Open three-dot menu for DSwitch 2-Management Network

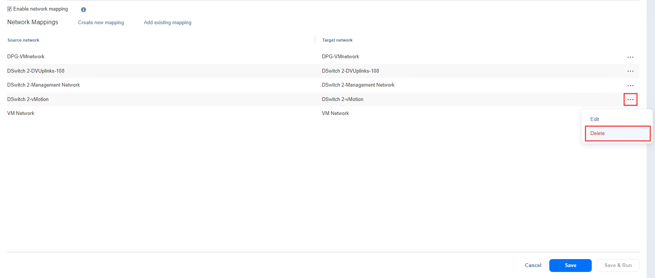pos(630,85)
